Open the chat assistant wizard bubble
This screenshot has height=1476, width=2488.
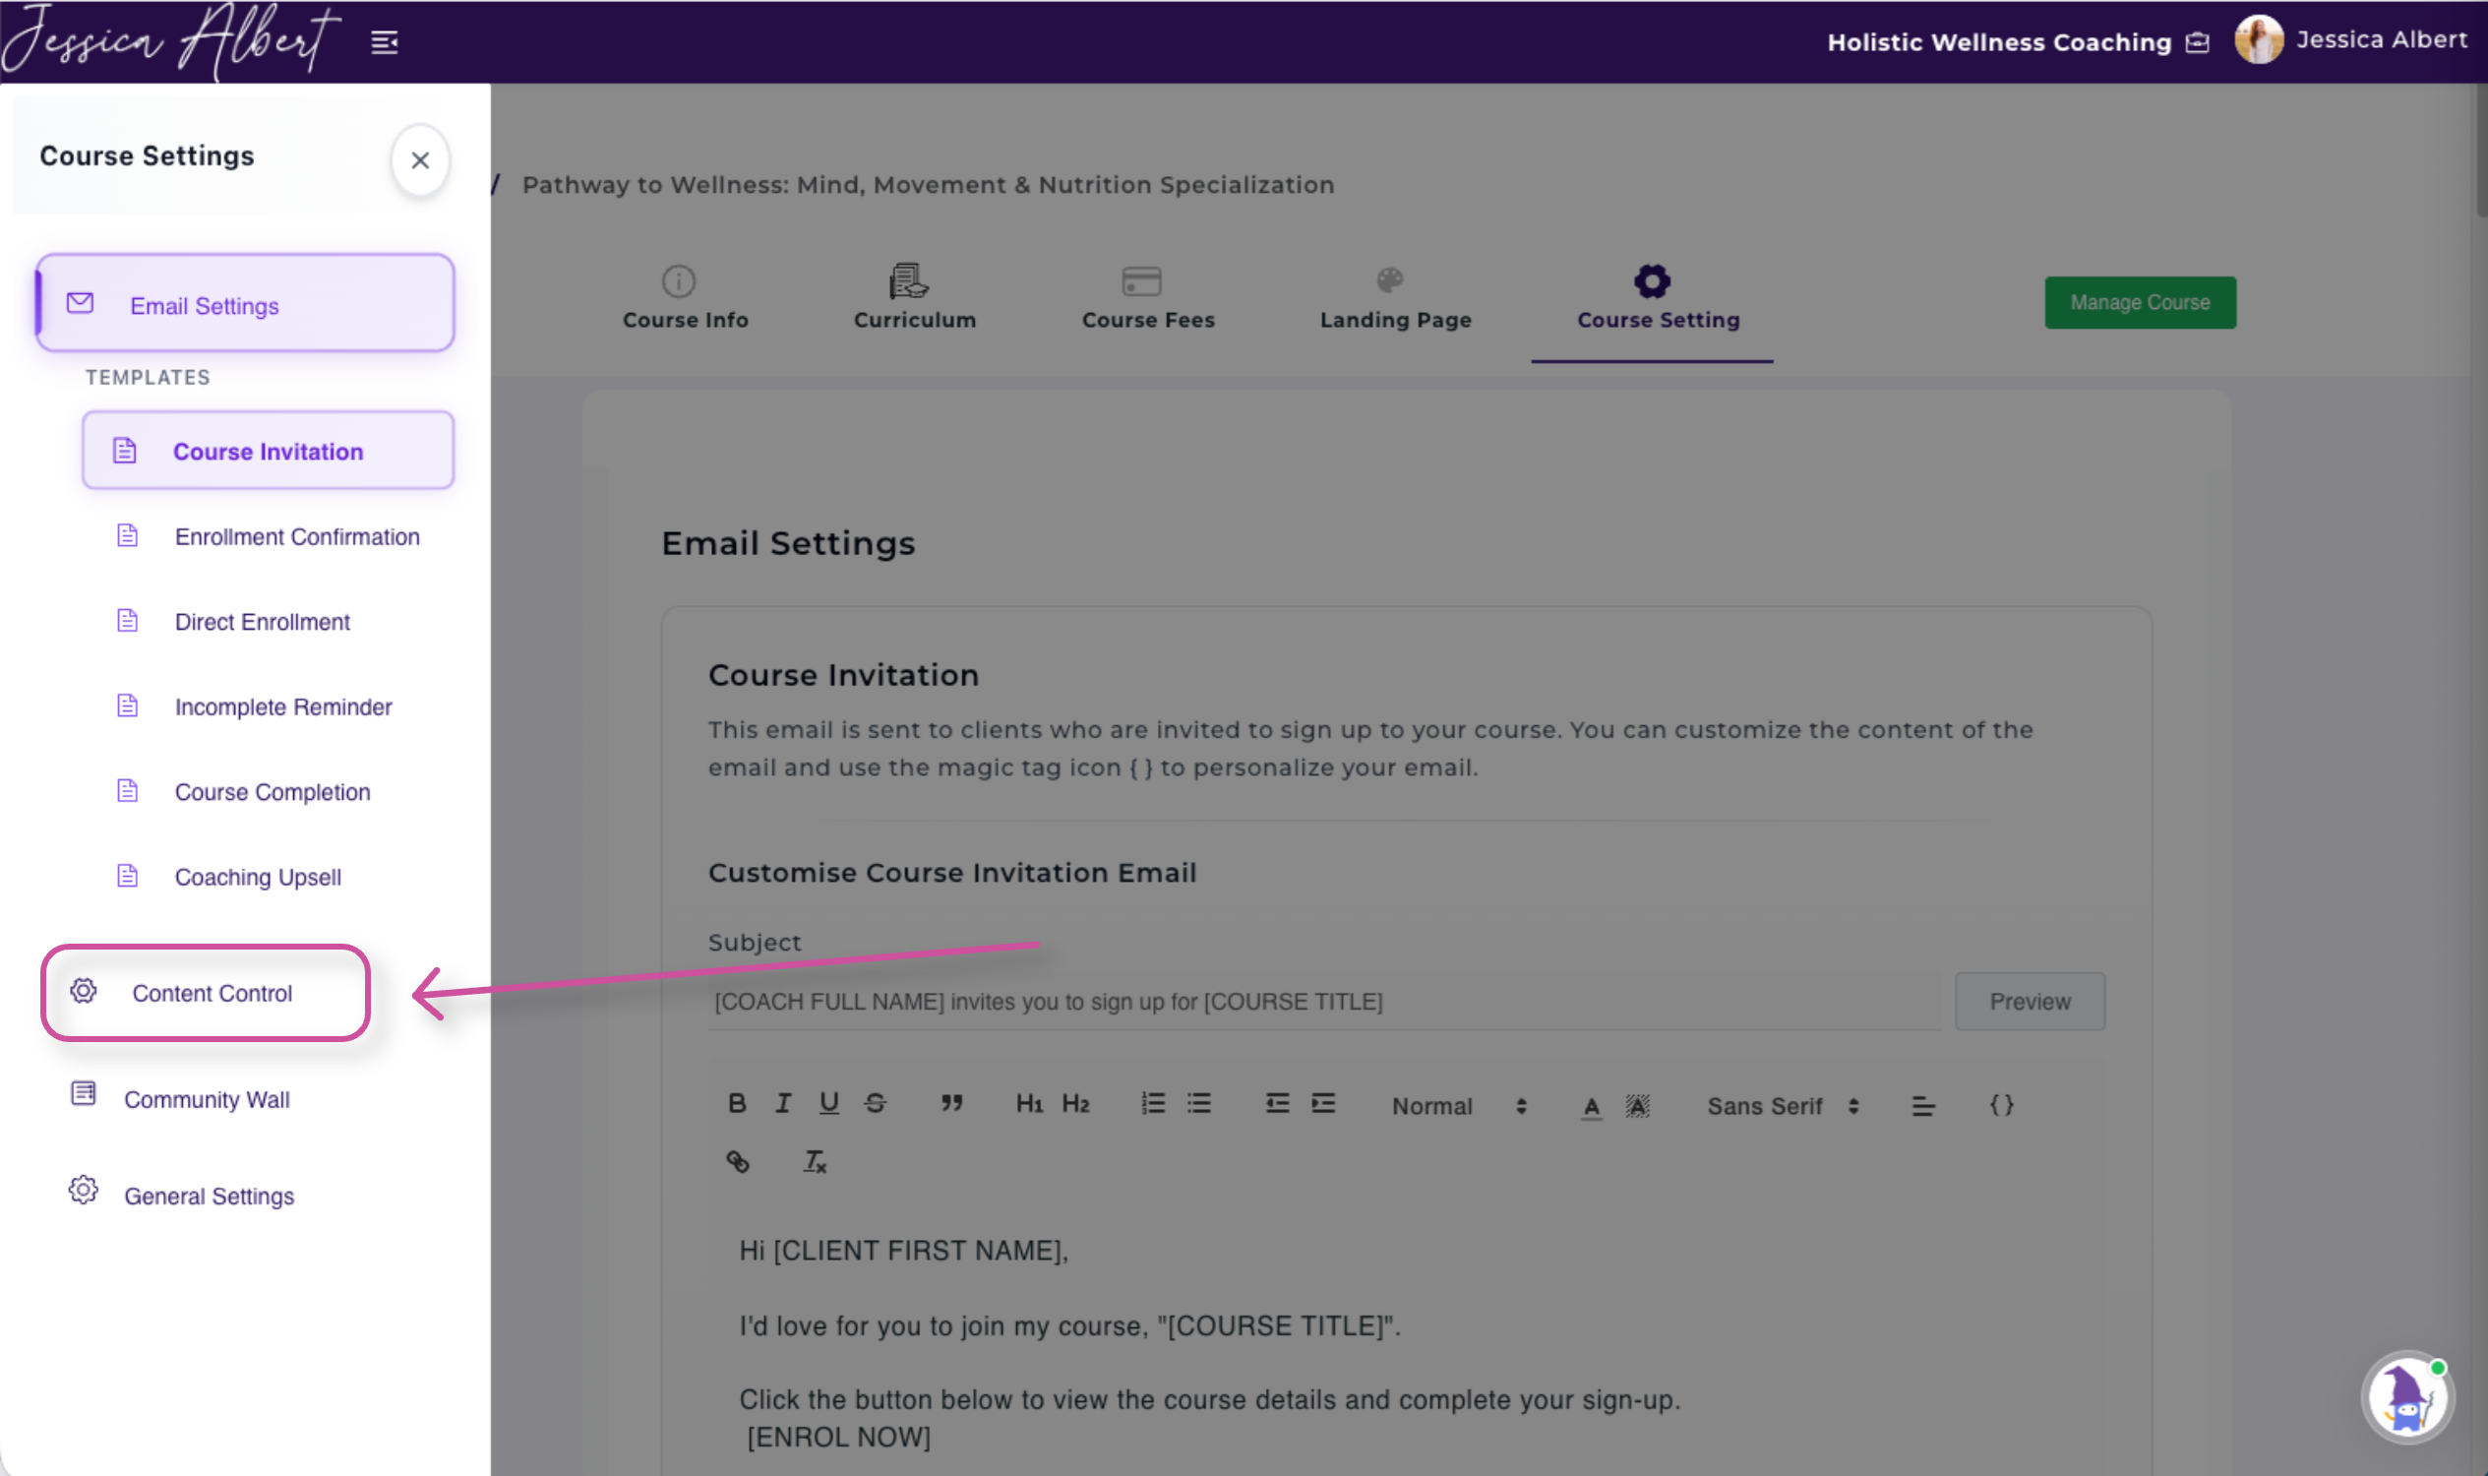click(x=2407, y=1396)
